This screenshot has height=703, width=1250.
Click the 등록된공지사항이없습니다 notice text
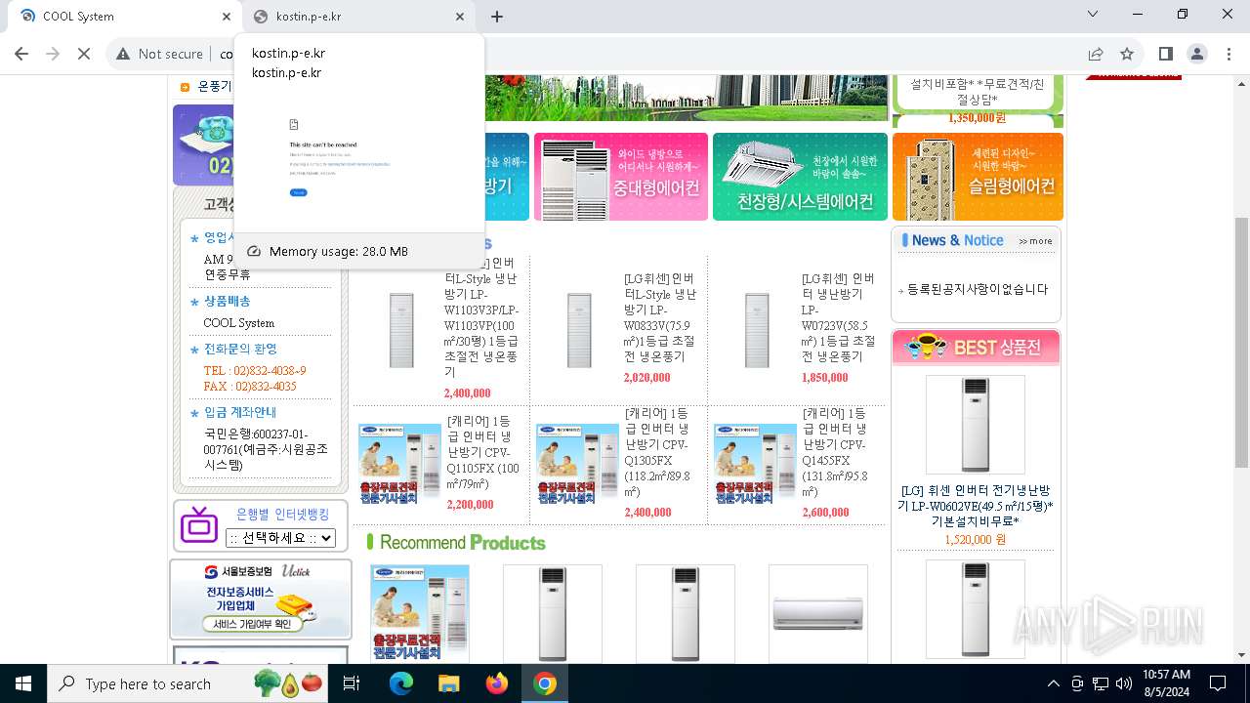(x=978, y=289)
